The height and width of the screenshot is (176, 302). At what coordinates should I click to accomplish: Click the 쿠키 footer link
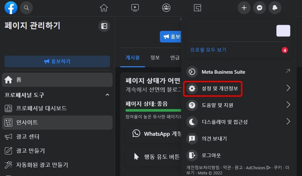278,168
